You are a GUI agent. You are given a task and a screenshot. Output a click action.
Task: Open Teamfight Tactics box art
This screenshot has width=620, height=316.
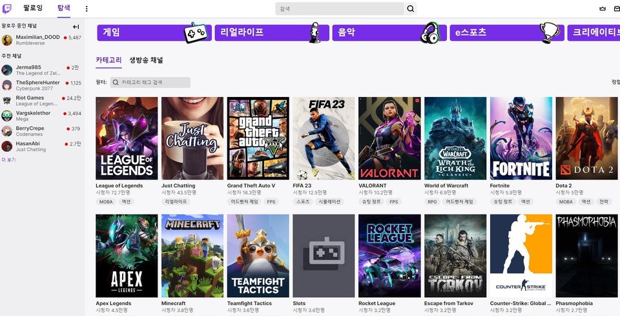[x=258, y=256]
